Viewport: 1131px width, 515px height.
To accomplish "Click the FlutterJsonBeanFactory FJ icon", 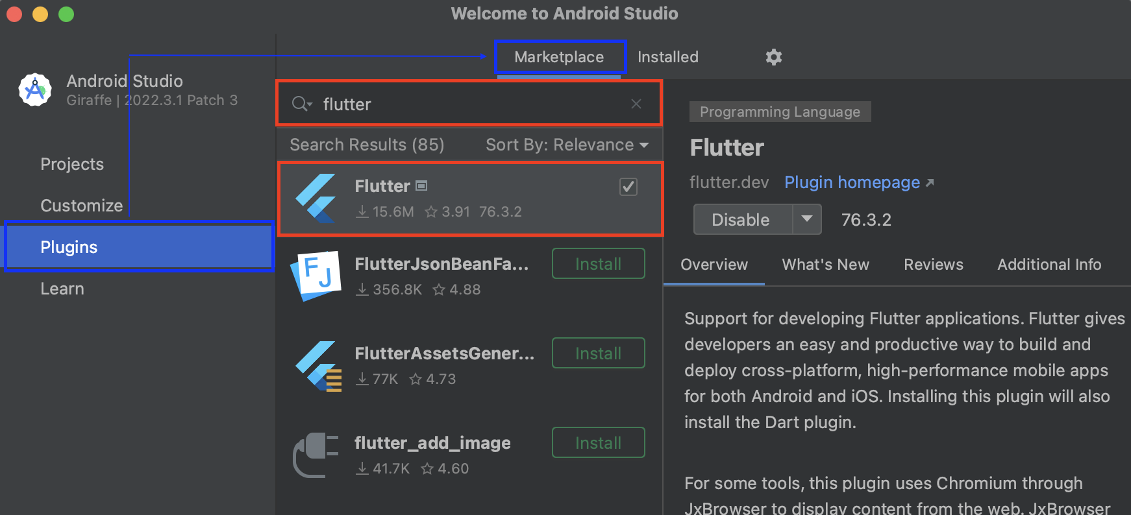I will coord(316,276).
